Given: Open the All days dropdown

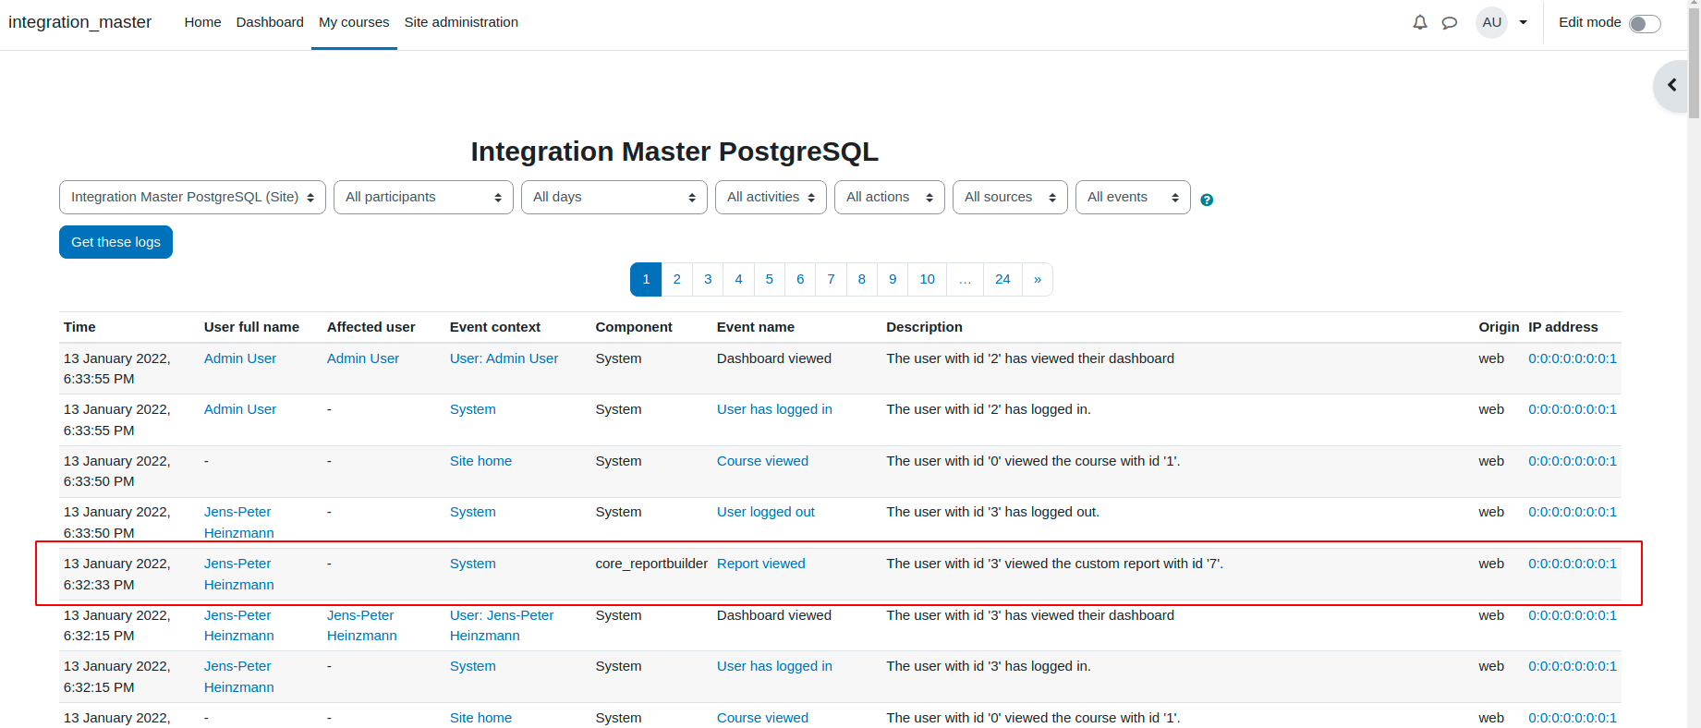Looking at the screenshot, I should click(x=614, y=197).
